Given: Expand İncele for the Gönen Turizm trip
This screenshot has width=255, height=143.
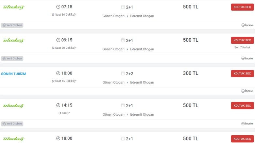Looking at the screenshot, I should pos(247,91).
